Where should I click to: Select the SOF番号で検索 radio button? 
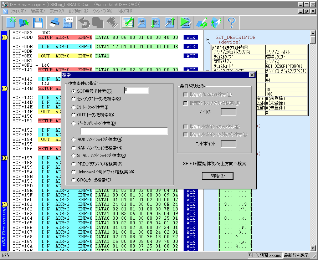[73, 91]
